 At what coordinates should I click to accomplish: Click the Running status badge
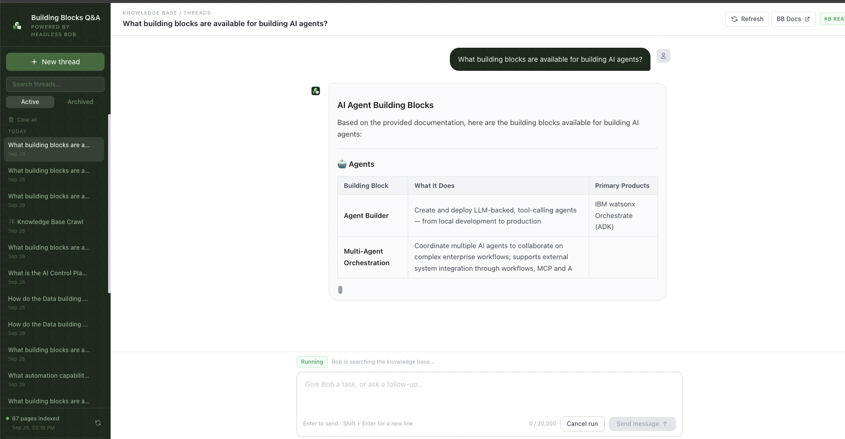tap(312, 362)
